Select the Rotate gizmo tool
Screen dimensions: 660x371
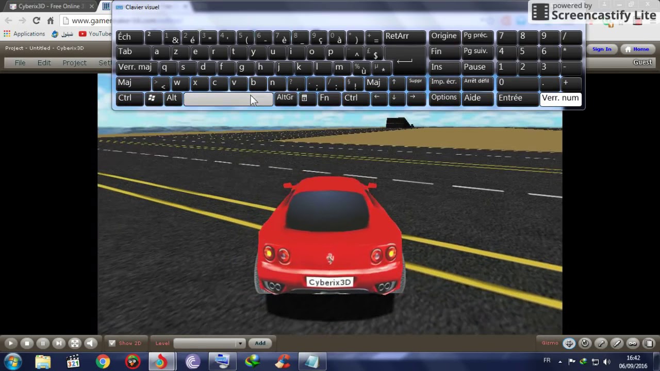pos(585,343)
